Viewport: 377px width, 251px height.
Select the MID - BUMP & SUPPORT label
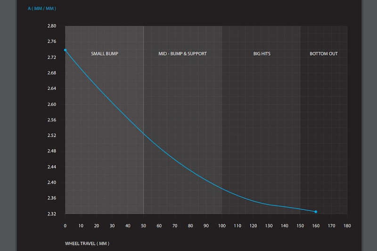(x=182, y=54)
